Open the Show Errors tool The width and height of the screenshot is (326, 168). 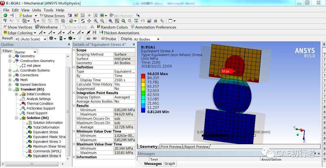tap(52, 16)
